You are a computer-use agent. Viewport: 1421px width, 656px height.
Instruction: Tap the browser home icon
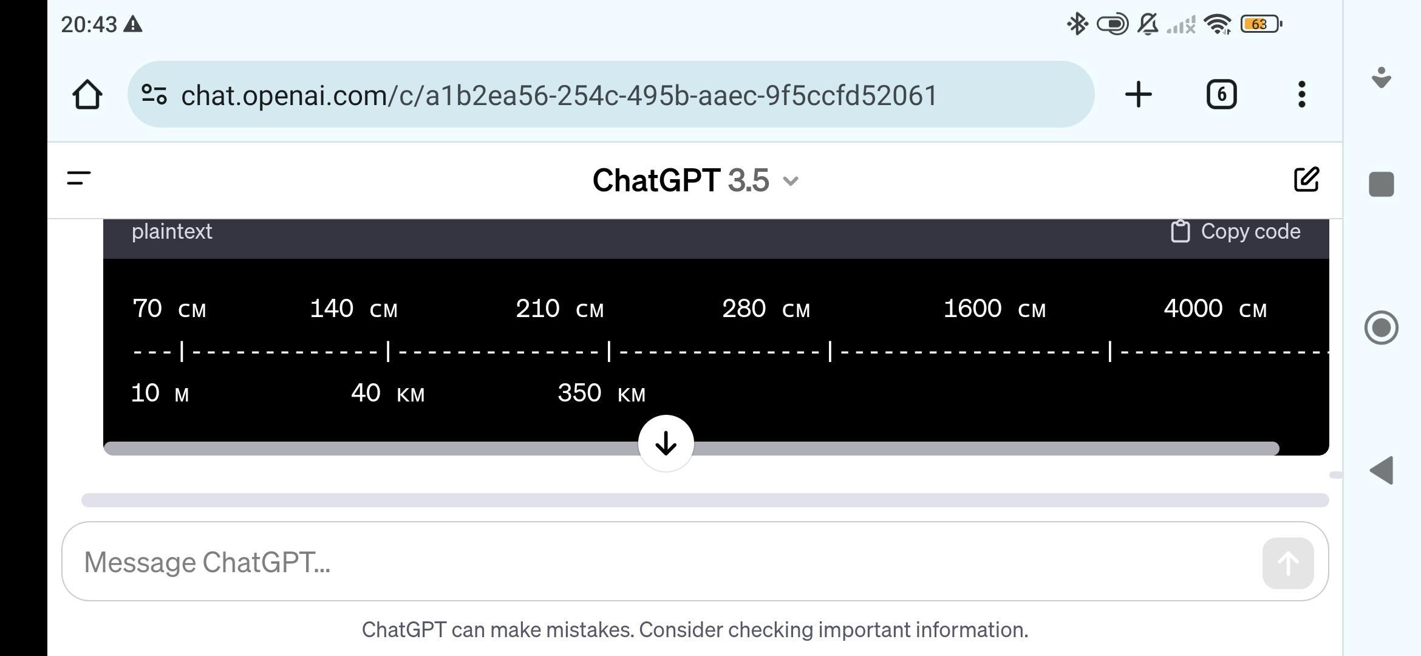coord(87,95)
